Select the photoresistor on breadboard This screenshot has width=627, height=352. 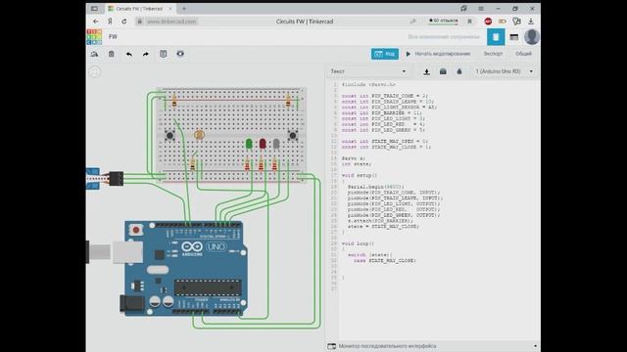[x=199, y=135]
